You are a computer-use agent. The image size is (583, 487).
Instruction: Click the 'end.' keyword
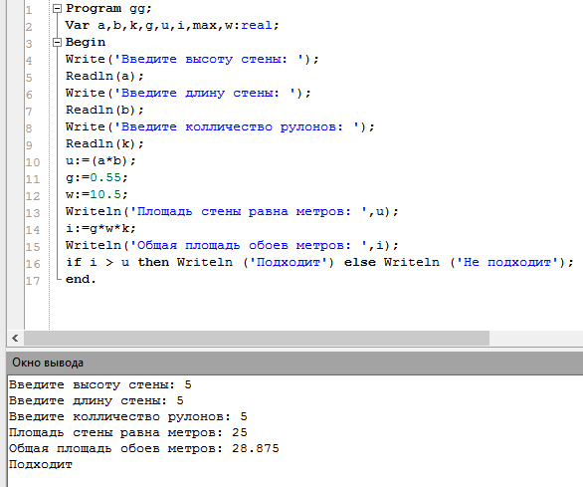(x=81, y=279)
